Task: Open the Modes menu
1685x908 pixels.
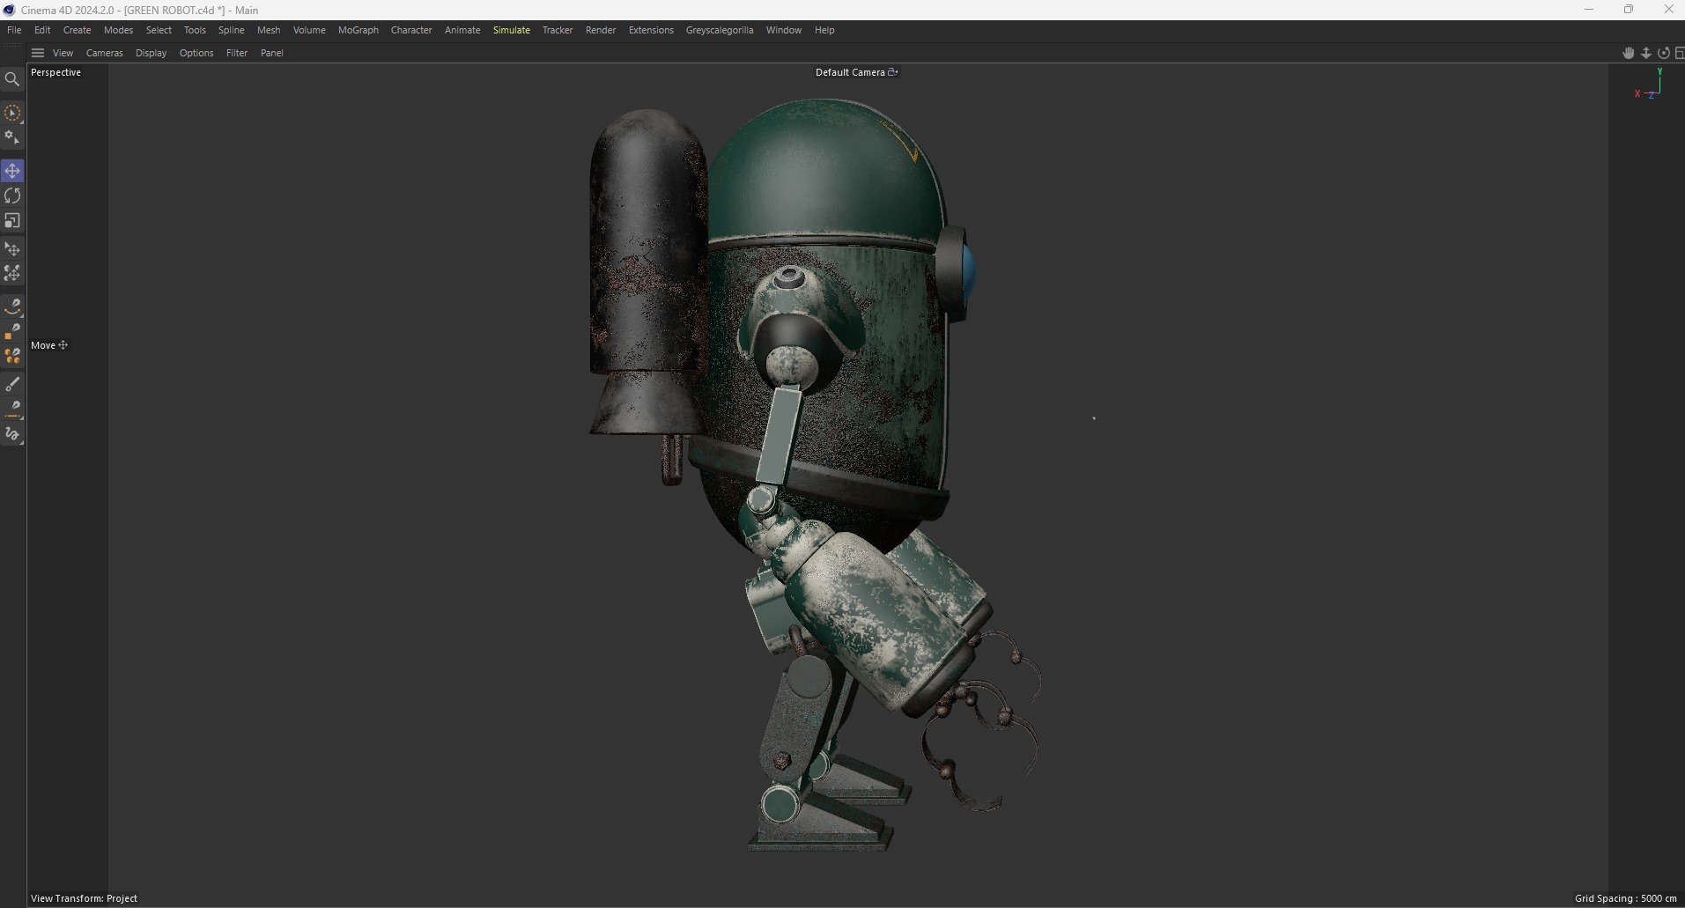Action: [119, 30]
